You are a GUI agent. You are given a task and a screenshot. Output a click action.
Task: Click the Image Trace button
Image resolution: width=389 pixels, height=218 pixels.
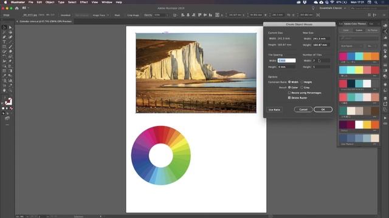point(98,15)
